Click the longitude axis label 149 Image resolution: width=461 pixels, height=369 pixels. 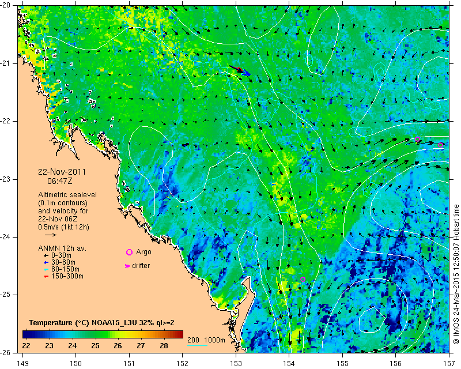click(x=23, y=364)
